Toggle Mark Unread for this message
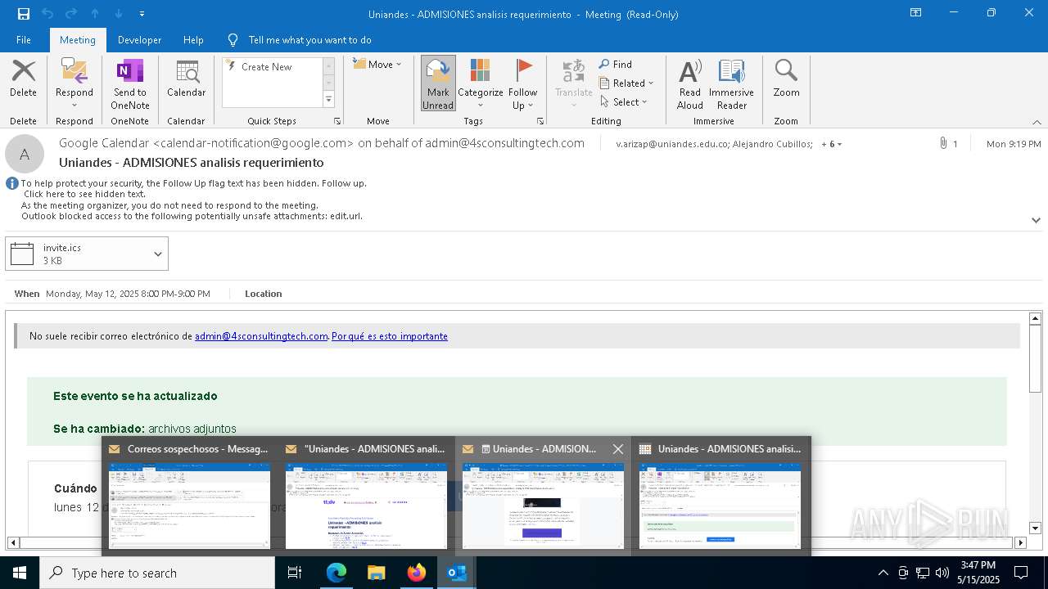Screen dimensions: 1048x589 [x=438, y=84]
